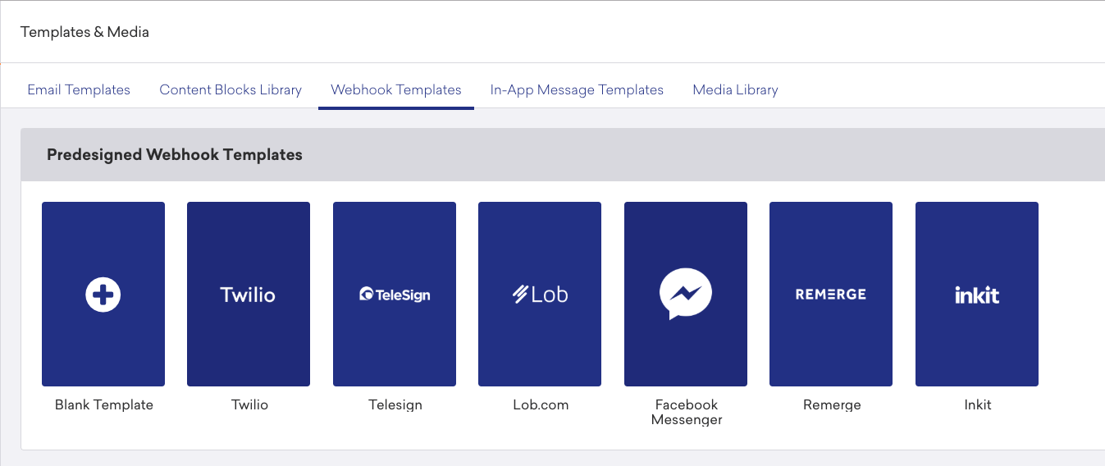
Task: Select the Webhook Templates tab
Action: tap(396, 89)
